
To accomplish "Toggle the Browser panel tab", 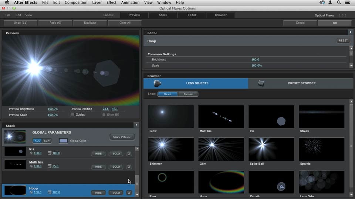I will click(x=220, y=15).
